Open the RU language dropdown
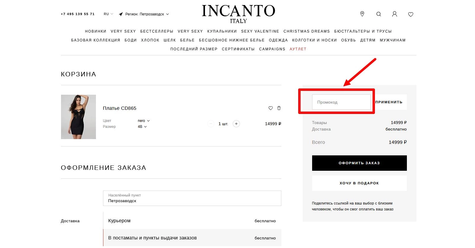The image size is (475, 248). click(108, 14)
